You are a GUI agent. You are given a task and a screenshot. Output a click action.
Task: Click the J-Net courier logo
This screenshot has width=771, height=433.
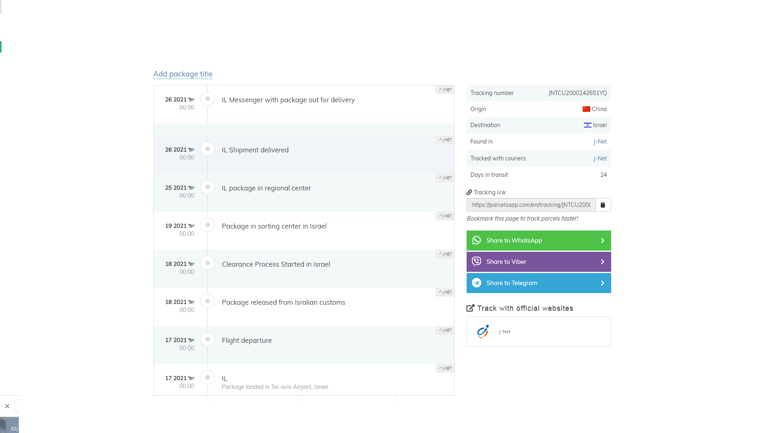click(x=483, y=332)
